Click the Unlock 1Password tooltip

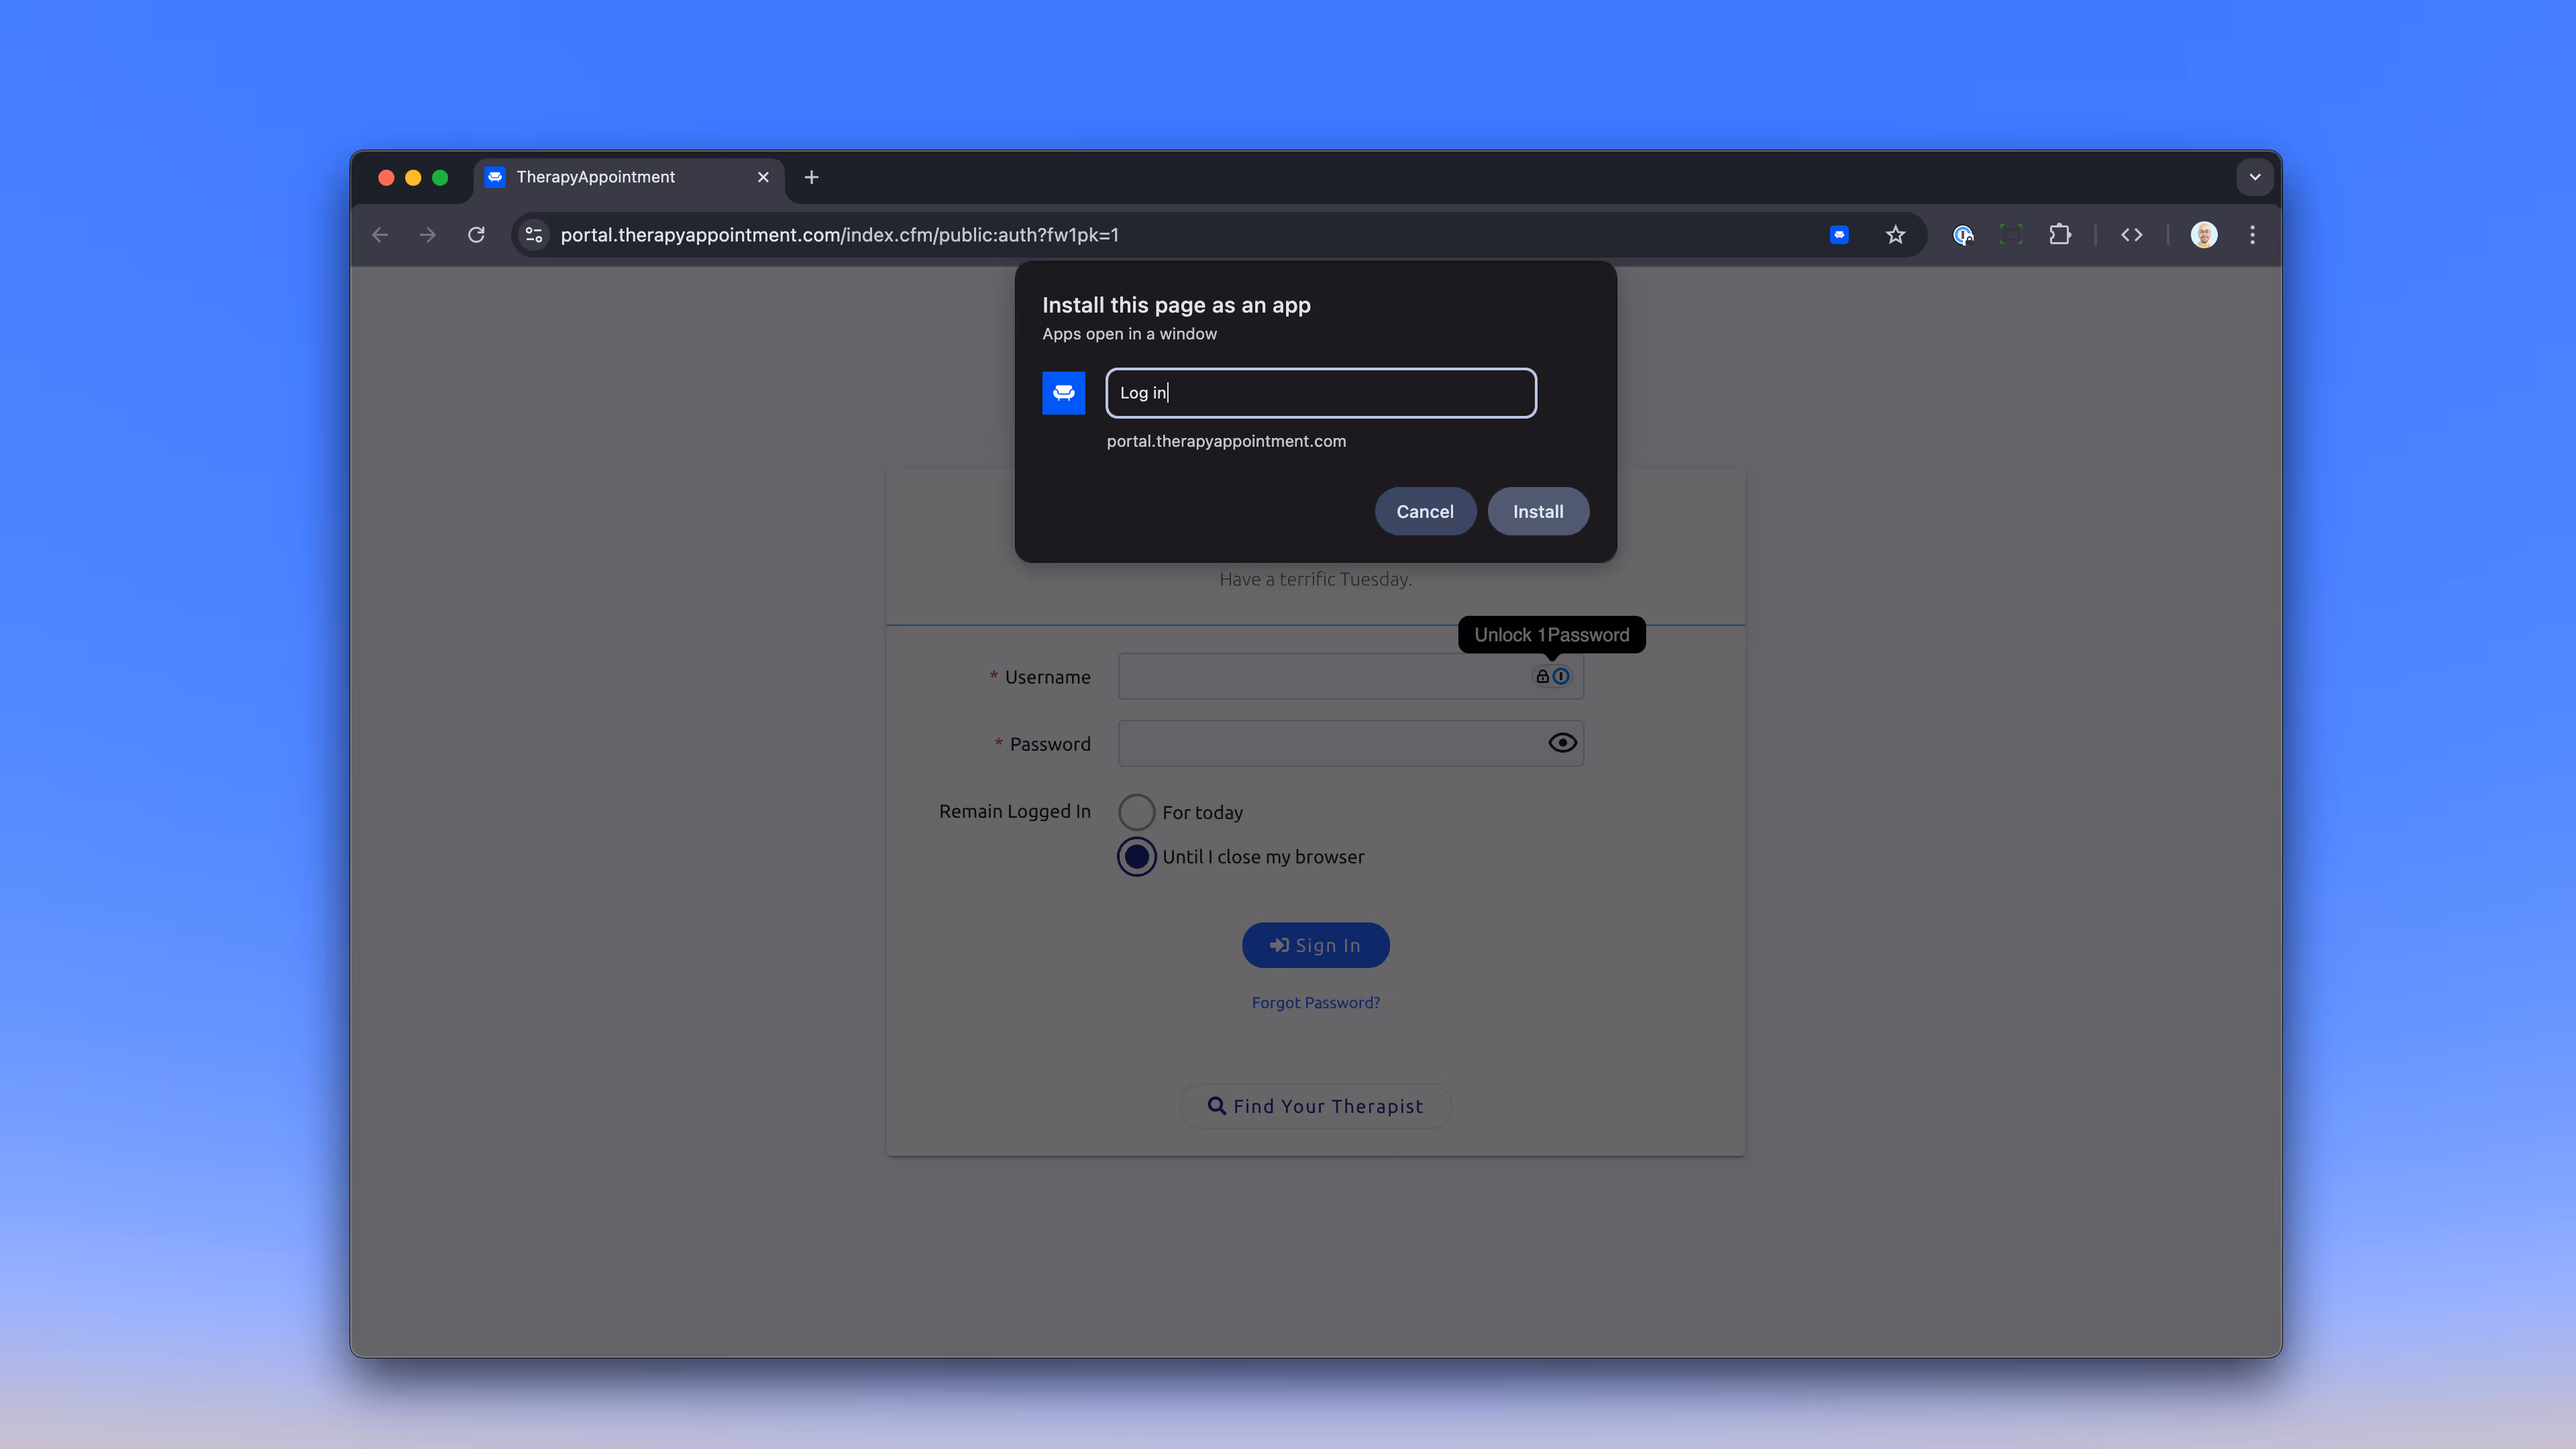[x=1552, y=635]
